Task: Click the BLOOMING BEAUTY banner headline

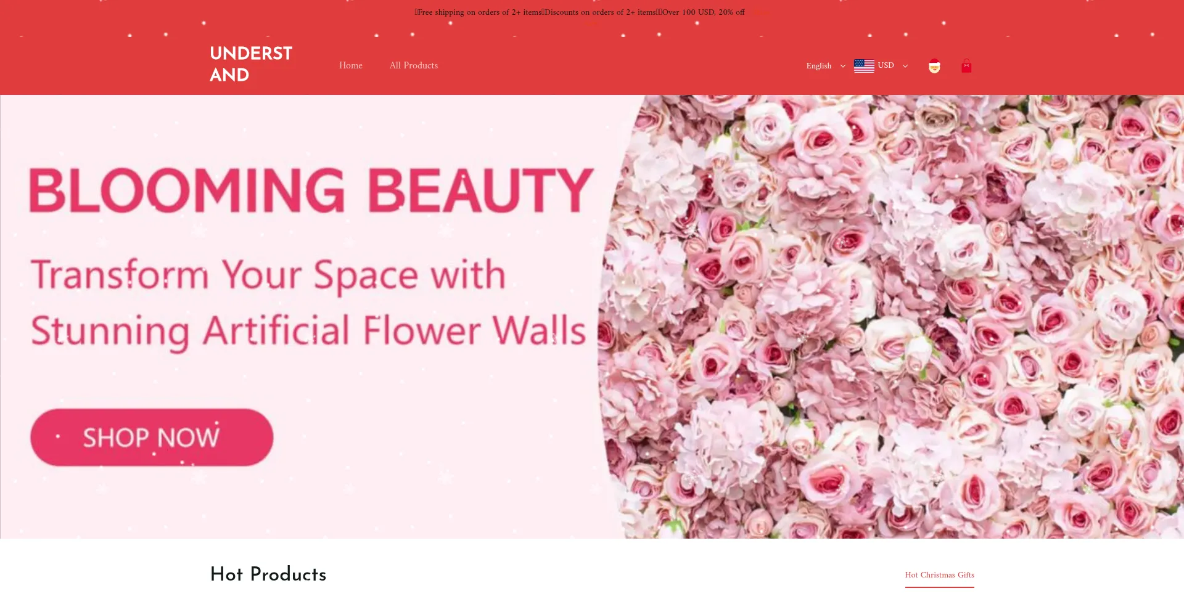Action: pyautogui.click(x=311, y=190)
